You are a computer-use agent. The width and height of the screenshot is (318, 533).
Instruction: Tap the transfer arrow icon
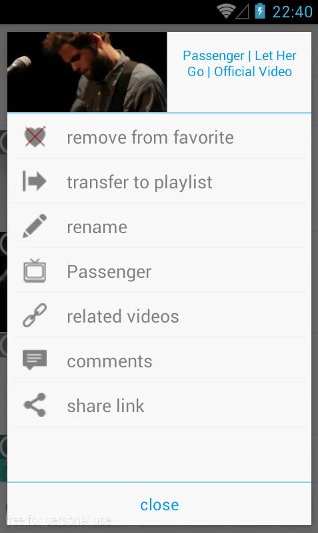click(x=34, y=181)
